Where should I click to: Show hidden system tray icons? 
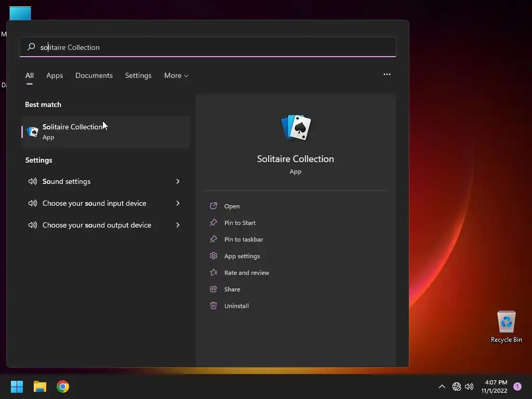[x=442, y=387]
